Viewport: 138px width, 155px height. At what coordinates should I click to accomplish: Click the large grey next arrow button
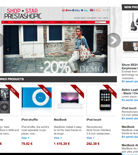click(x=114, y=40)
